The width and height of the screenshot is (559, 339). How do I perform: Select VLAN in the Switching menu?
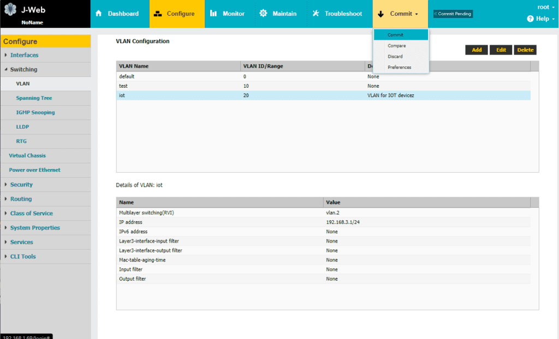click(x=46, y=84)
